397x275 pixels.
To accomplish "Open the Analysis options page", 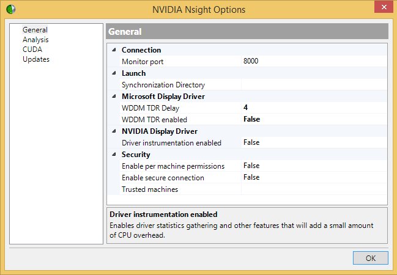I will tap(35, 40).
